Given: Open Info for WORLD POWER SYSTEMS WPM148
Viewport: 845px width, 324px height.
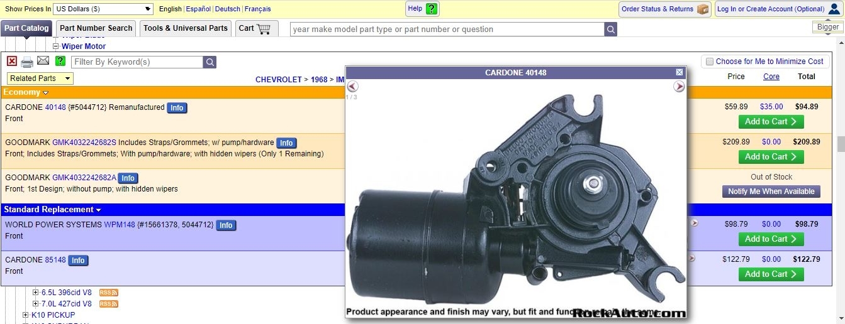Looking at the screenshot, I should [x=226, y=225].
